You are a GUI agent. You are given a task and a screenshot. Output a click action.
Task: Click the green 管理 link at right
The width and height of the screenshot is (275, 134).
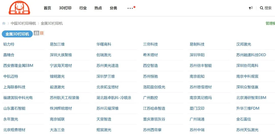point(270,23)
